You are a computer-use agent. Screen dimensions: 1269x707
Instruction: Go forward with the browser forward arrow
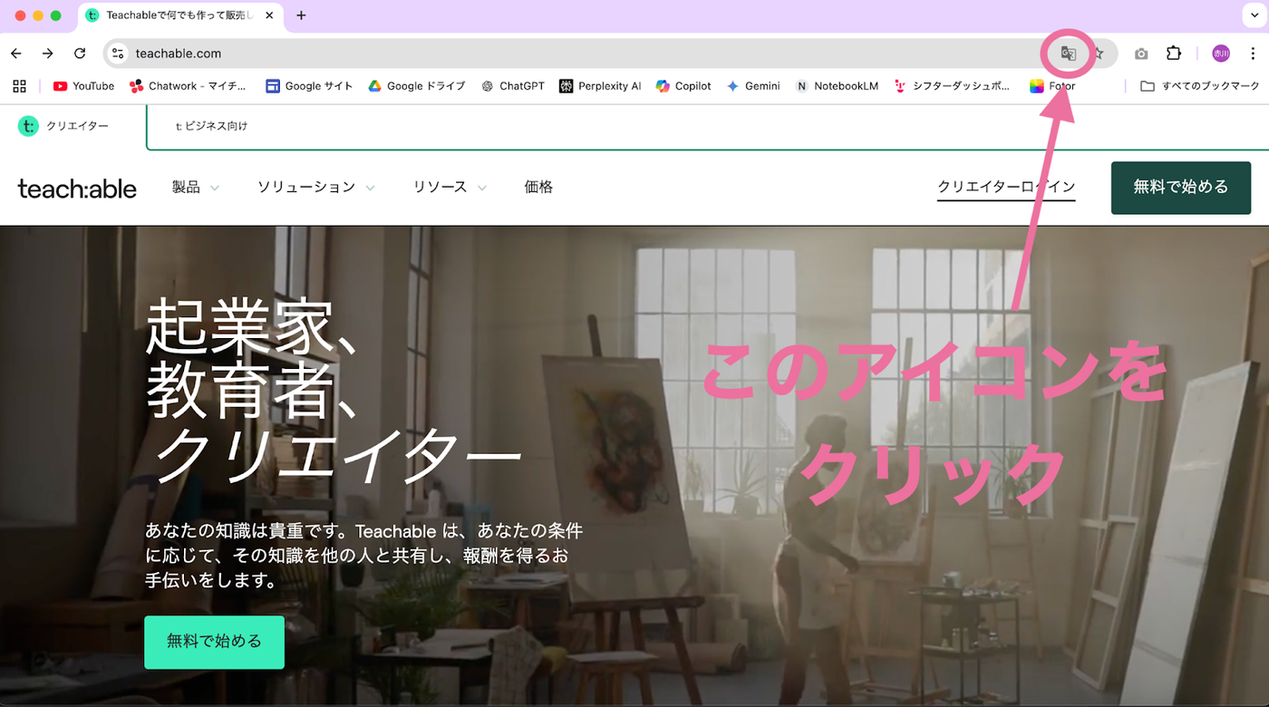point(48,53)
